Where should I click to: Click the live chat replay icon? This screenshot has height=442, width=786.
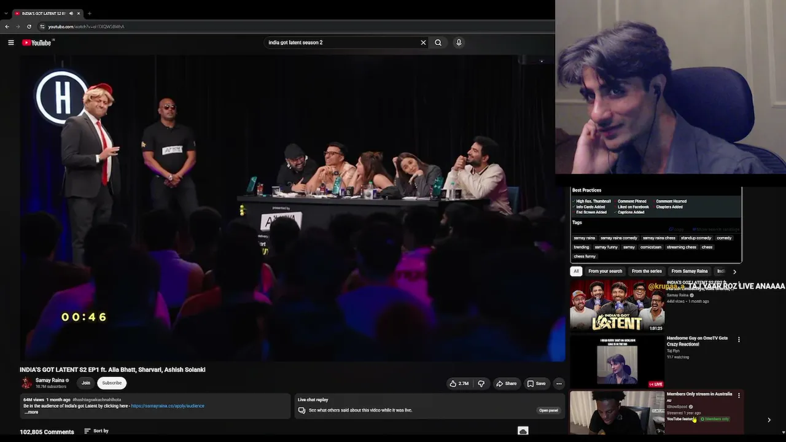[x=302, y=410]
